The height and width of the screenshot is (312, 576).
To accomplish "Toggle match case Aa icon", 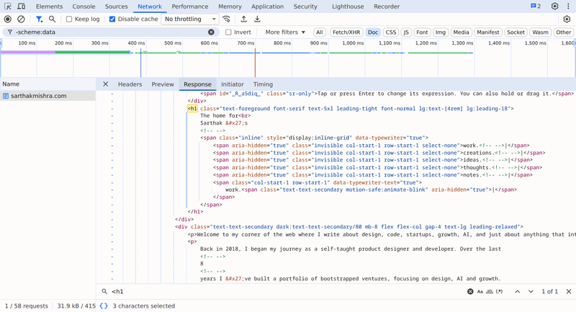I will point(480,291).
